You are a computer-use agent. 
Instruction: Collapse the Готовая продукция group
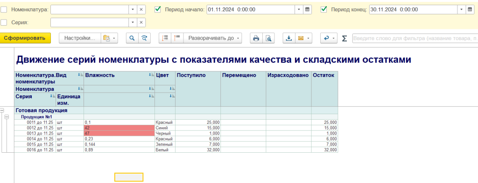pyautogui.click(x=2, y=111)
